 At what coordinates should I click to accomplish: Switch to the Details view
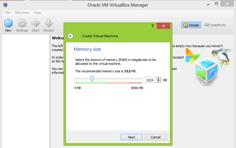coord(191,25)
